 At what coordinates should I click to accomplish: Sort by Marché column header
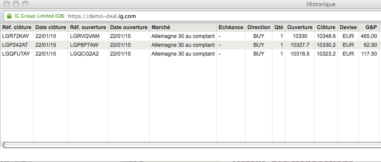coord(183,27)
